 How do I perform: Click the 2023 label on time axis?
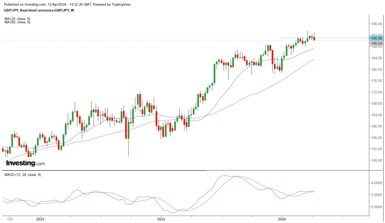[x=161, y=219]
